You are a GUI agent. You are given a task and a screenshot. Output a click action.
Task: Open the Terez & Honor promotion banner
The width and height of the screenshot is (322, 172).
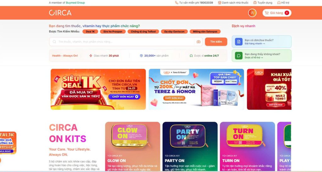pyautogui.click(x=196, y=89)
